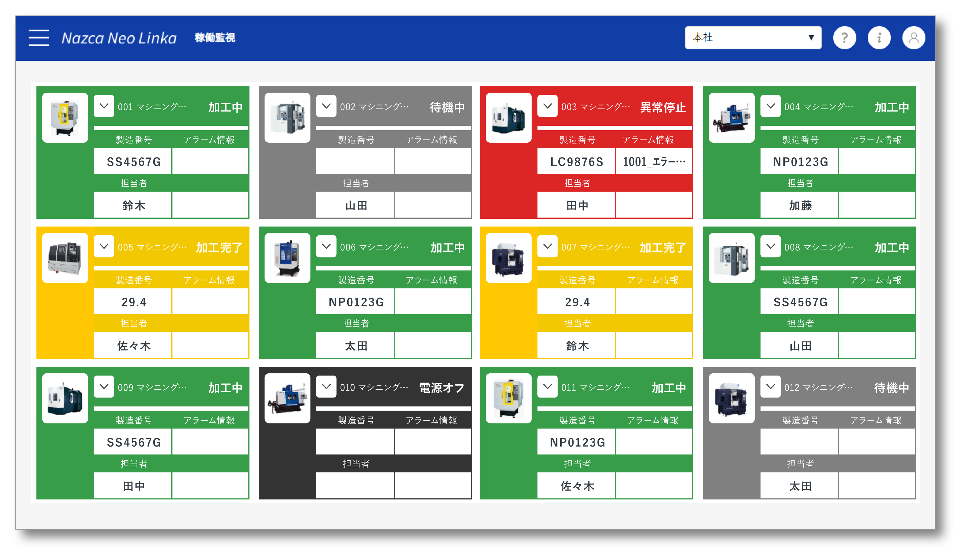Screen dimensions: 953x548
Task: Click 29.4 value on machine 005
Action: point(133,302)
